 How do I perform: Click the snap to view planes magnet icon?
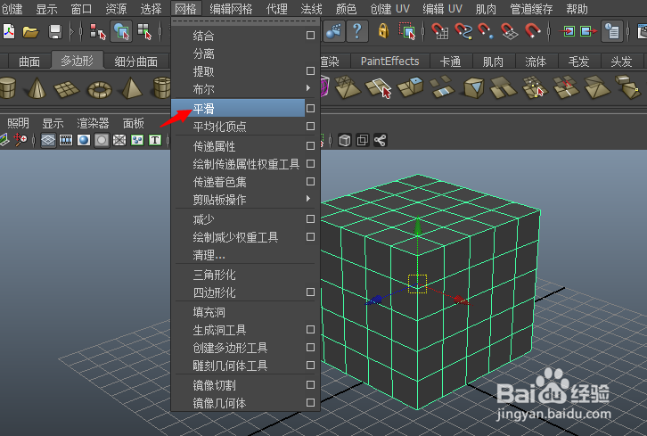point(509,31)
